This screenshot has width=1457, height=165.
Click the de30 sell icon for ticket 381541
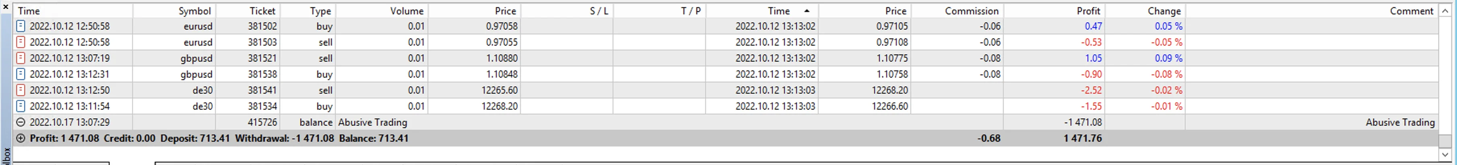click(21, 90)
